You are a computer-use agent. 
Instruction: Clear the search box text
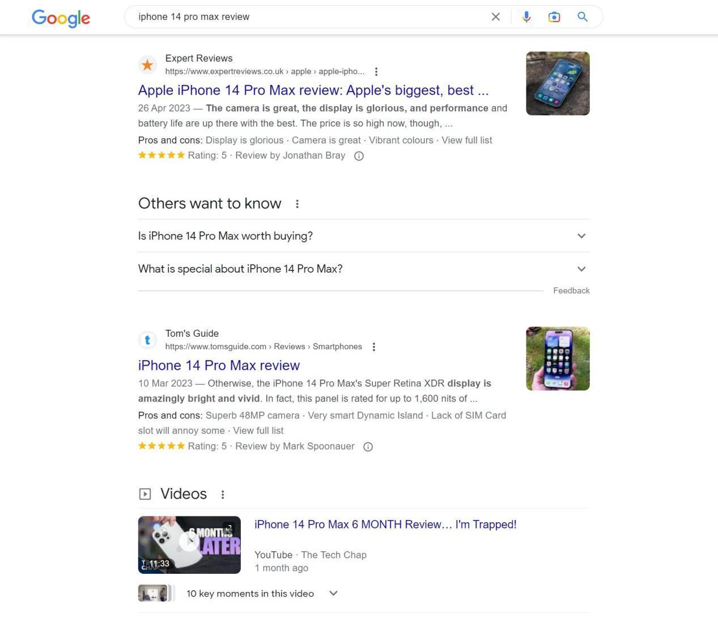pos(496,17)
